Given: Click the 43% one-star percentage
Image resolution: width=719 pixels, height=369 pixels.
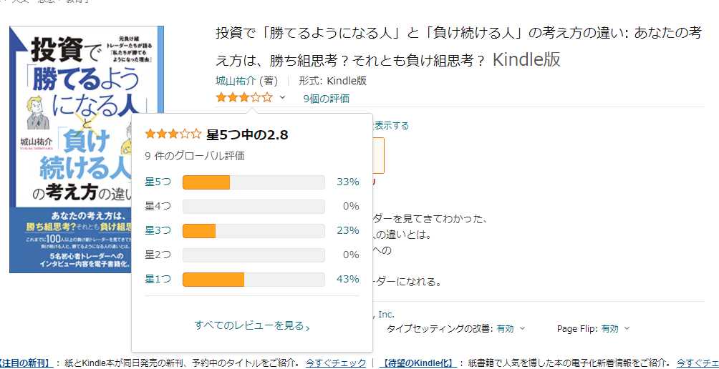Looking at the screenshot, I should 347,279.
